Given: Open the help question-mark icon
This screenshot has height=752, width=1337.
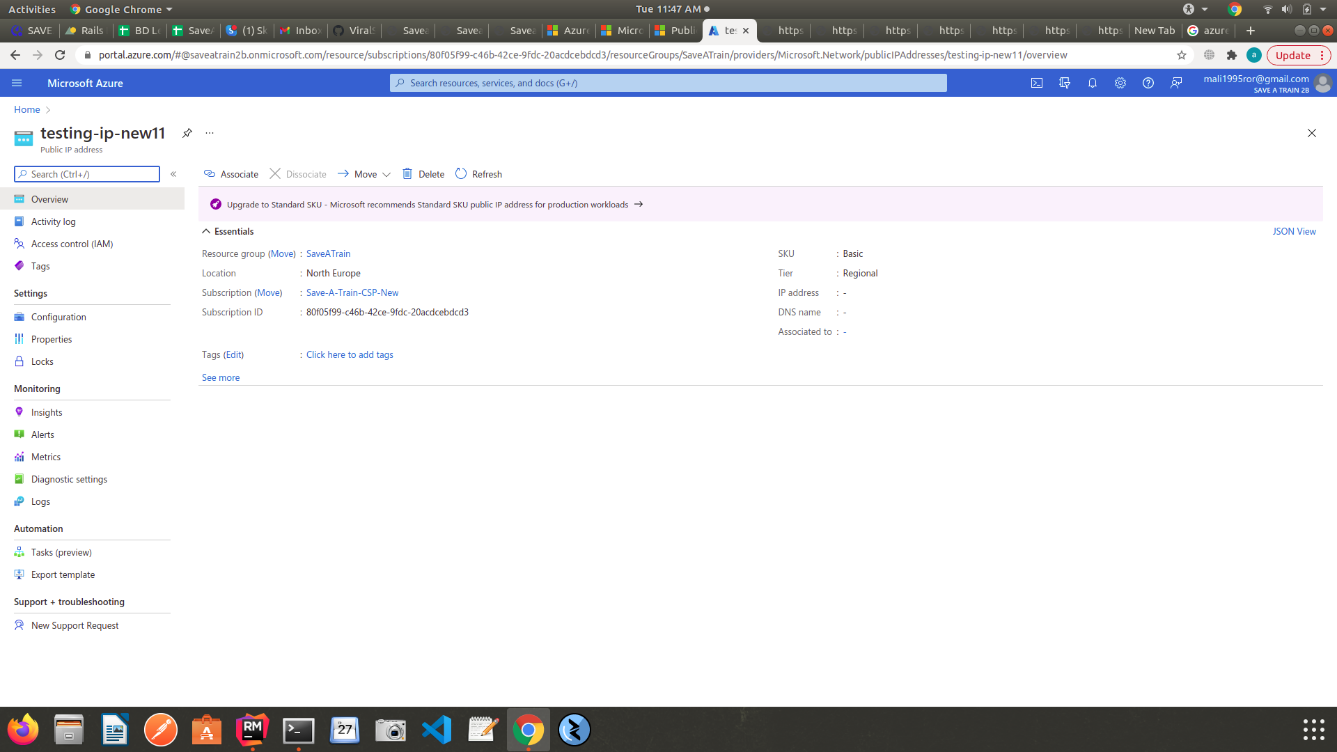Looking at the screenshot, I should click(x=1148, y=83).
